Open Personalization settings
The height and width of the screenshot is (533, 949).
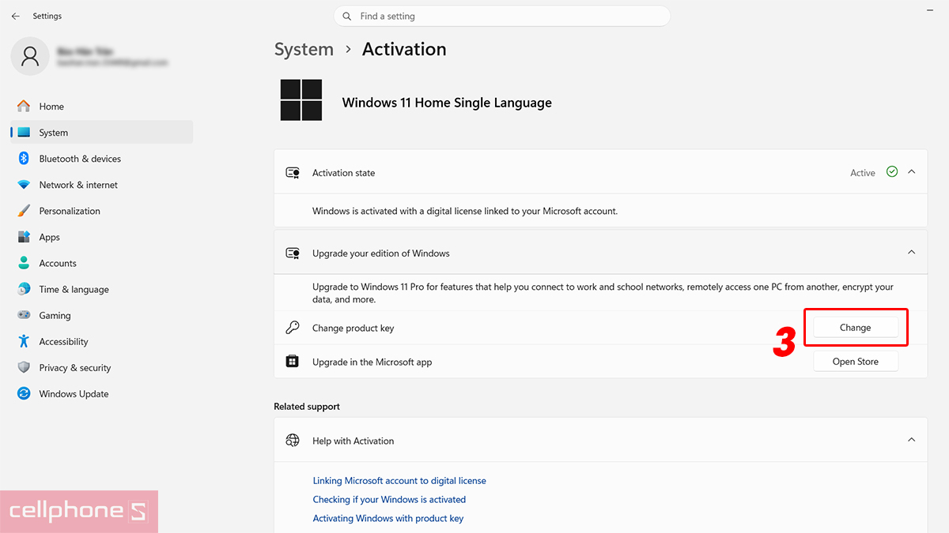click(101, 211)
